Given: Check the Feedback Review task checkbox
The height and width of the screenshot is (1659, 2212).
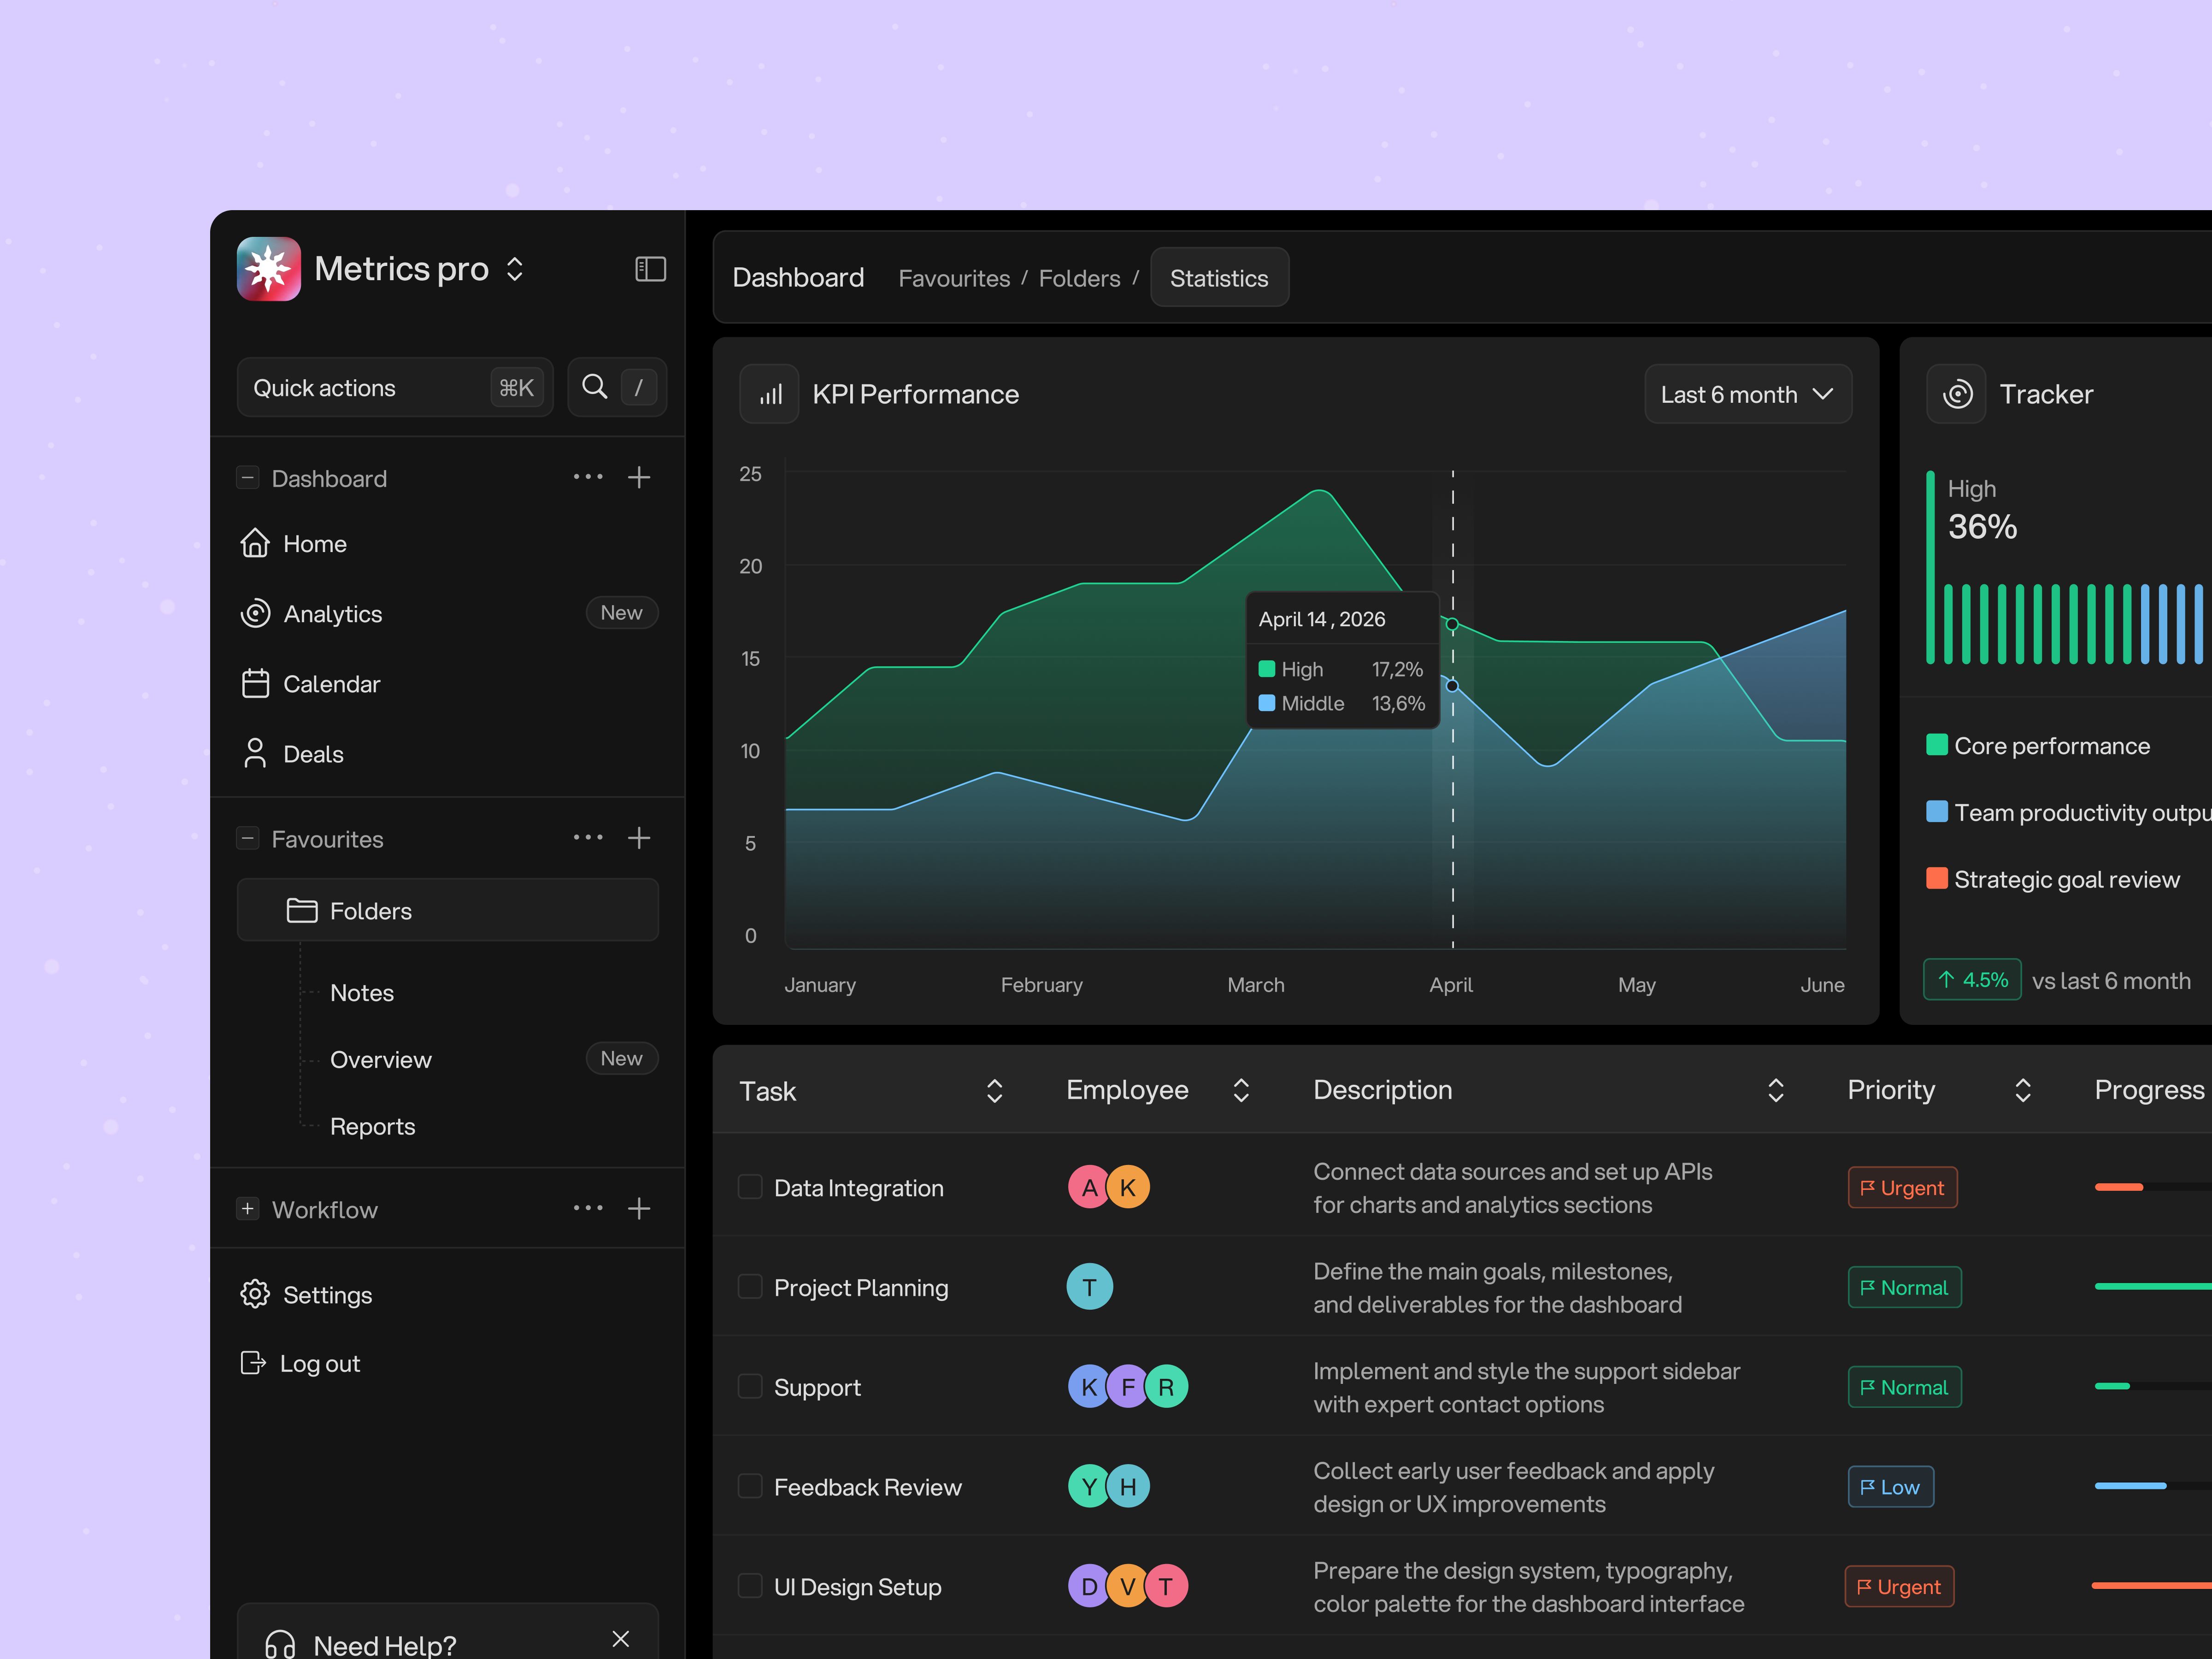Looking at the screenshot, I should pos(749,1487).
